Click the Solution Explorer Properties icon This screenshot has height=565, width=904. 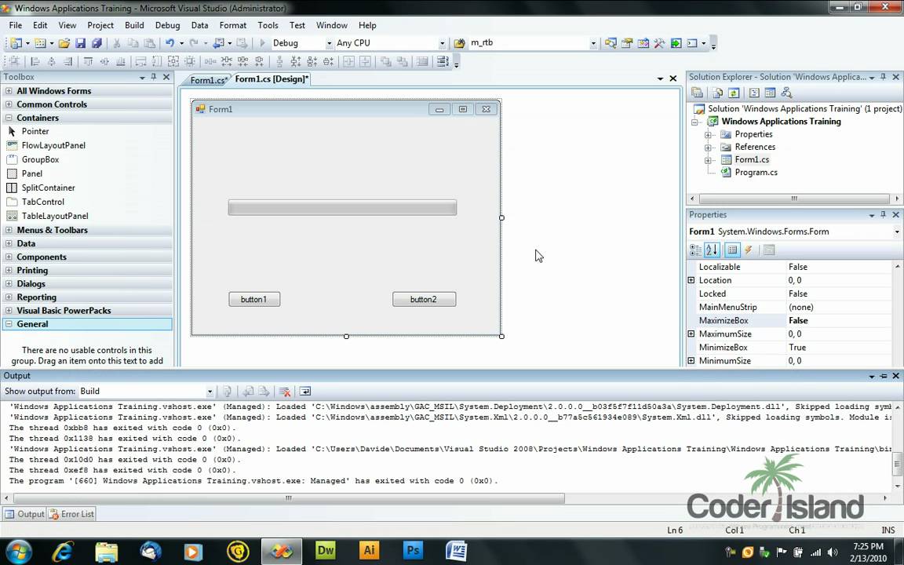point(697,93)
